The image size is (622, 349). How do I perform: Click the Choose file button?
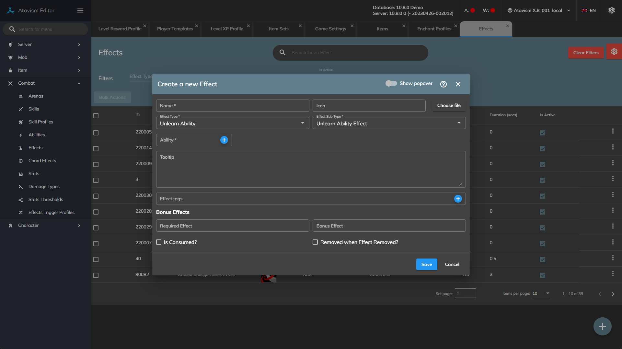(449, 105)
